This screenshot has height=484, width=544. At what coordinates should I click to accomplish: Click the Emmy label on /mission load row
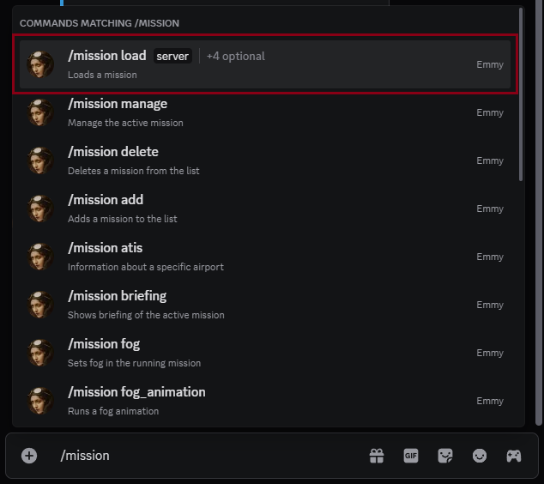pos(490,64)
